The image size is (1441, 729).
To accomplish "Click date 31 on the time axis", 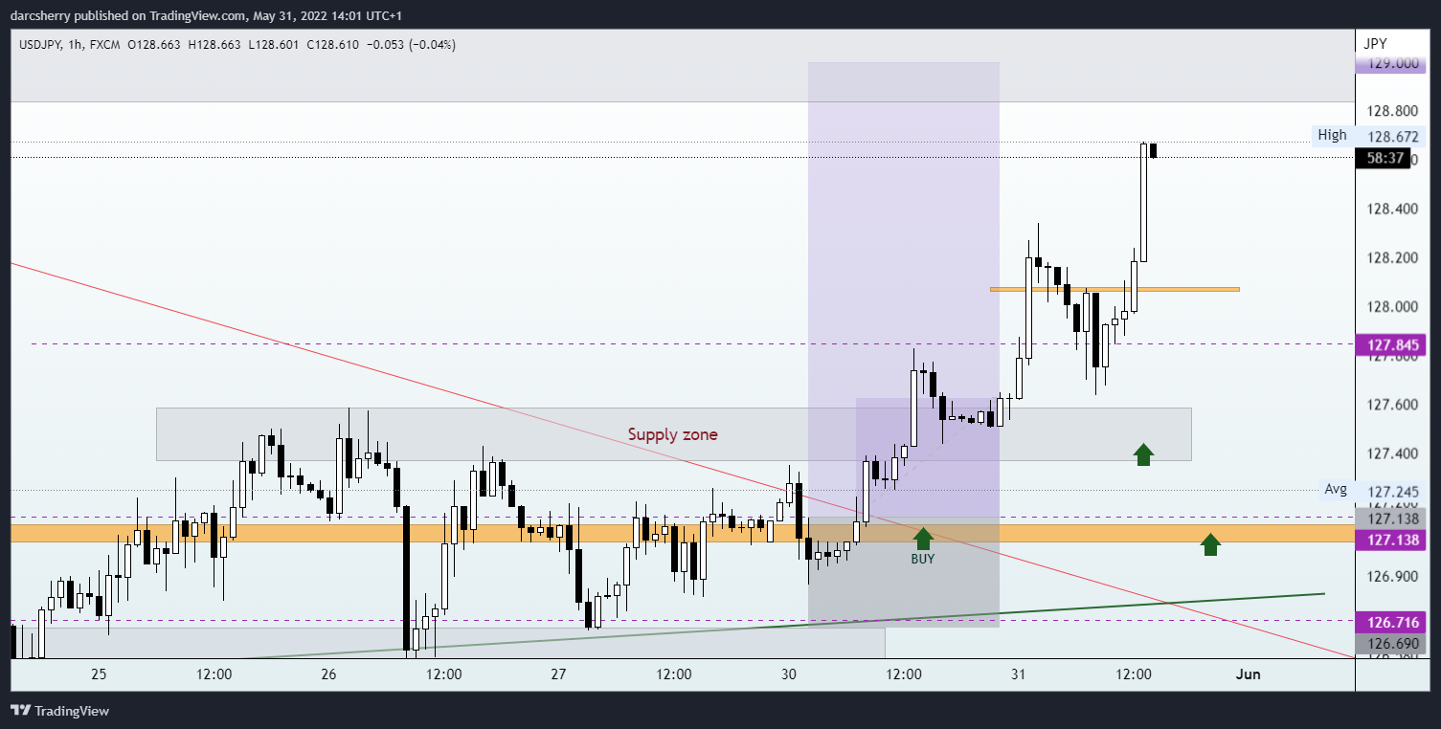I will 1018,674.
